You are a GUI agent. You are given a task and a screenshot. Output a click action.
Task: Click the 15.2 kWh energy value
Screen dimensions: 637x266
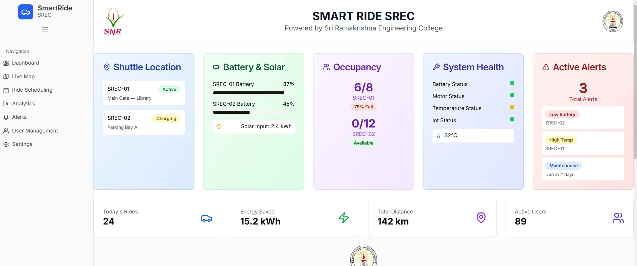260,221
